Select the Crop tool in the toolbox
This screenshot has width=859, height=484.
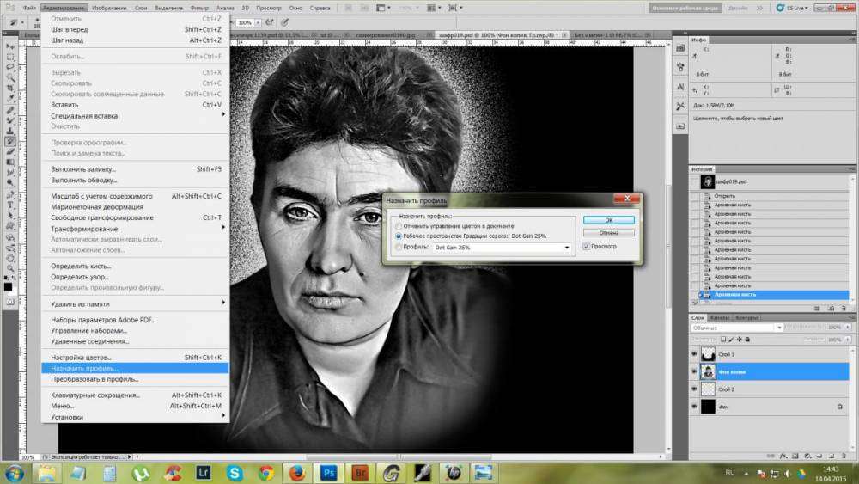pyautogui.click(x=10, y=89)
